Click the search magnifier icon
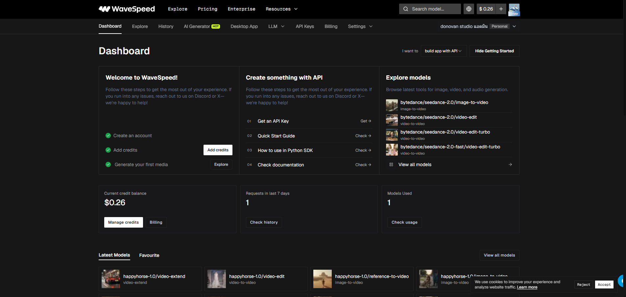The image size is (626, 297). click(406, 9)
